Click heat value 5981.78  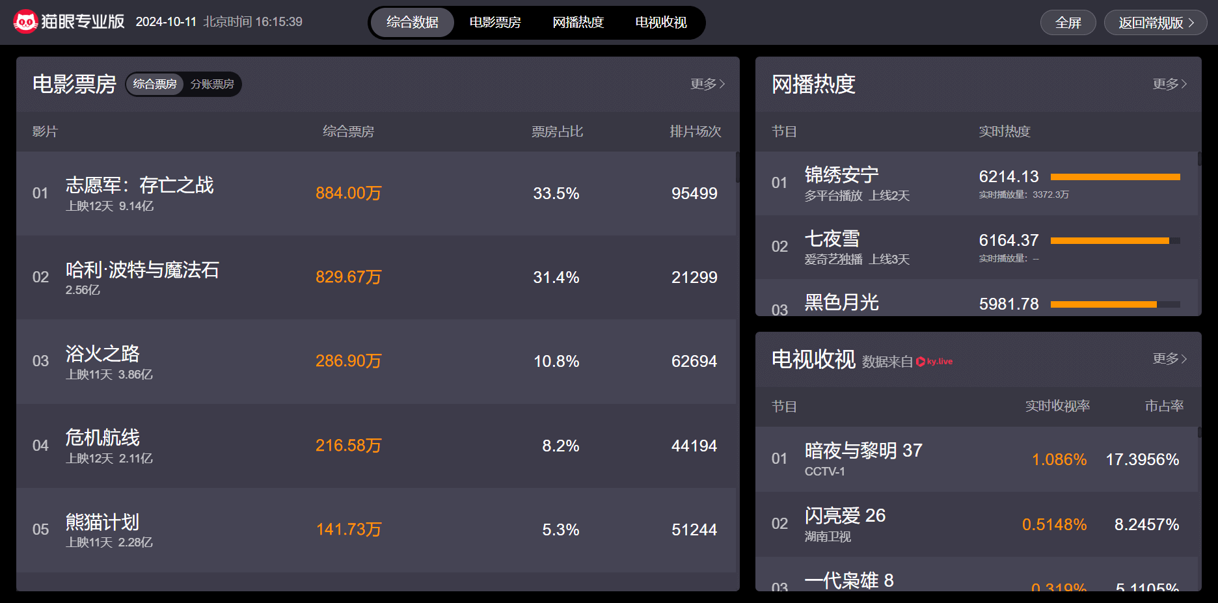1009,304
